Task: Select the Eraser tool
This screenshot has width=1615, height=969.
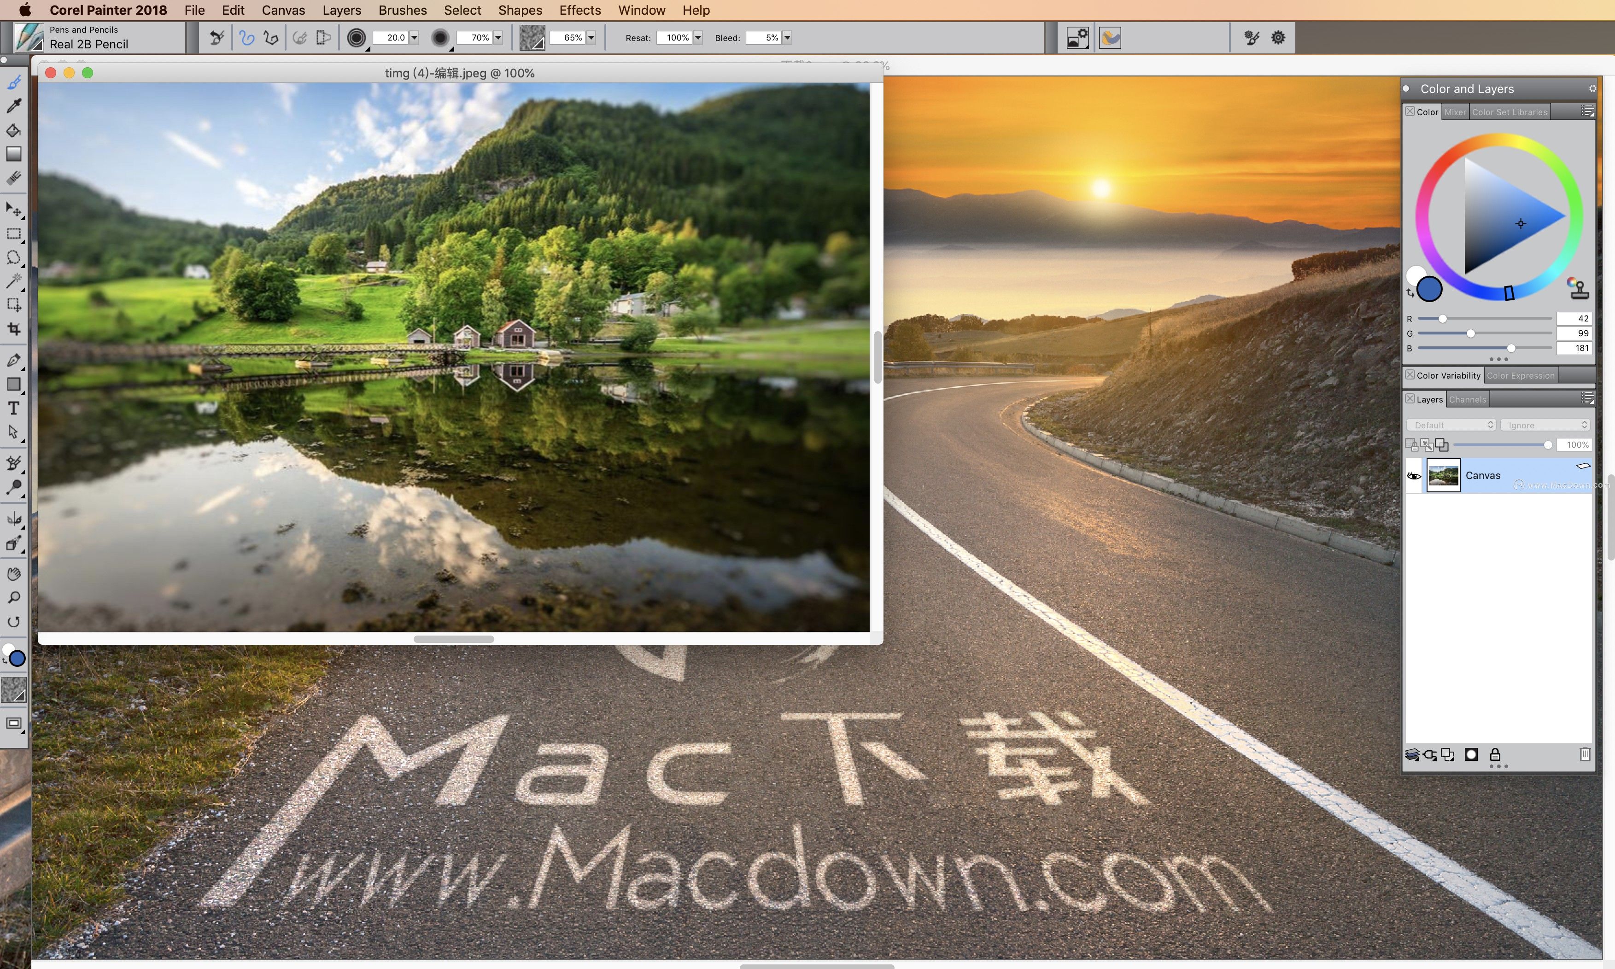Action: point(14,178)
